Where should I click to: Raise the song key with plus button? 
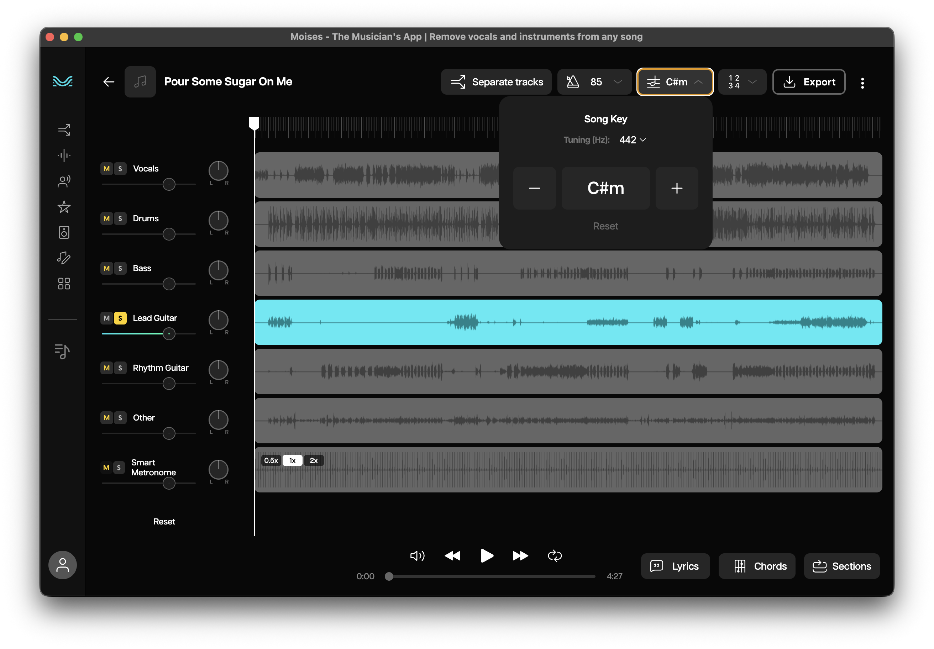point(677,188)
